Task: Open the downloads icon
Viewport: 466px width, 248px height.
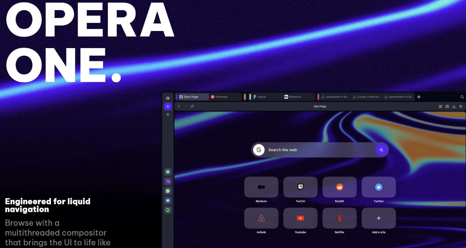Action: tap(454, 106)
